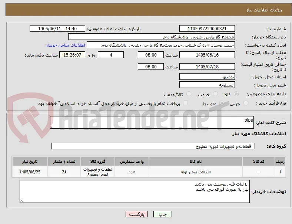292x224 pixels.
Task: Select the تاریخ نیاز column header
Action: (x=30, y=162)
